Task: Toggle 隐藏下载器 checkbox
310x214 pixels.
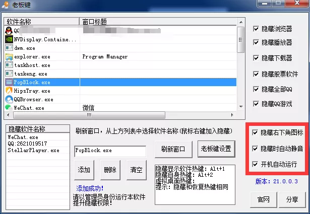Action: [x=256, y=58]
